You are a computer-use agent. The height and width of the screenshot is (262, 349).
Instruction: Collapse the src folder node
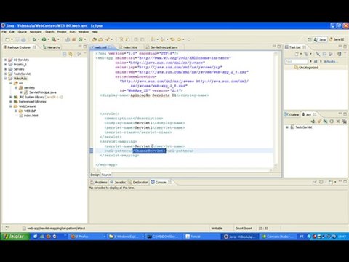coord(11,83)
